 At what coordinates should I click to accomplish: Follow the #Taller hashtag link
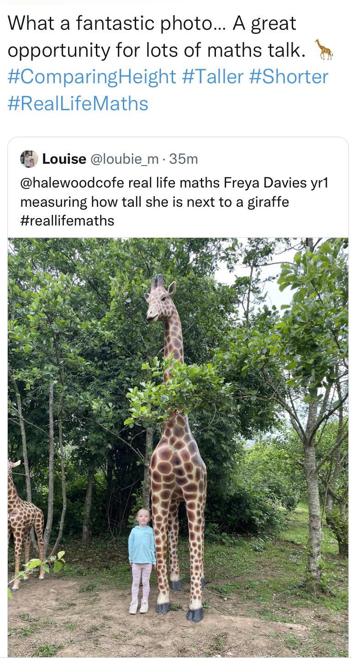coord(212,76)
